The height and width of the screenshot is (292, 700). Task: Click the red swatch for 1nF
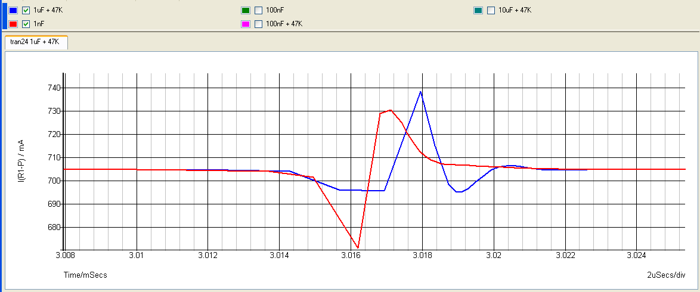click(x=13, y=24)
